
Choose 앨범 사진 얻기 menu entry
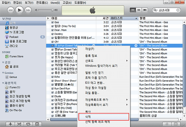coord(104,73)
